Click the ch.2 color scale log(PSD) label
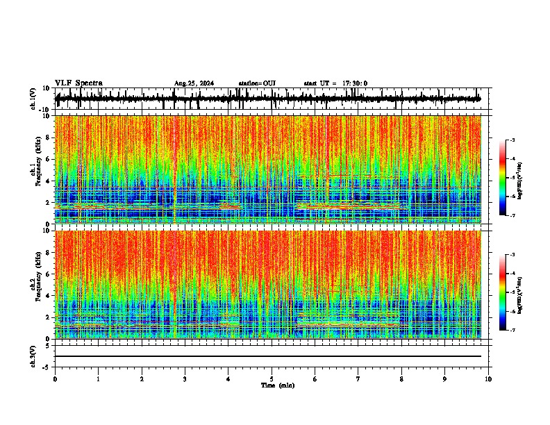 pos(519,295)
